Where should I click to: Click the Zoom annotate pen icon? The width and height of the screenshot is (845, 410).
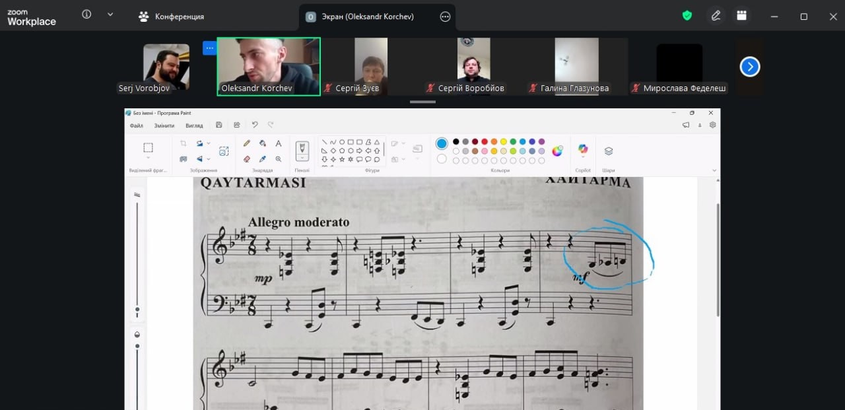tap(716, 16)
